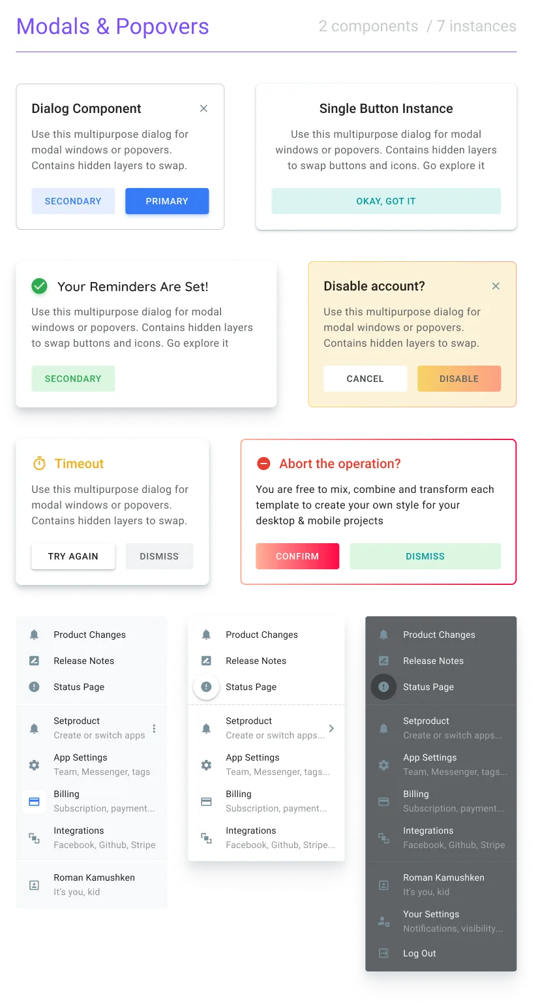538x1008 pixels.
Task: Click the green checkmark icon beside Your Reminders Are Set
Action: (40, 286)
